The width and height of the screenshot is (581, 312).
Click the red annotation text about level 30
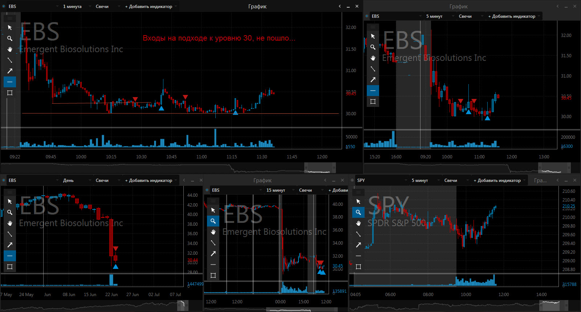[219, 38]
